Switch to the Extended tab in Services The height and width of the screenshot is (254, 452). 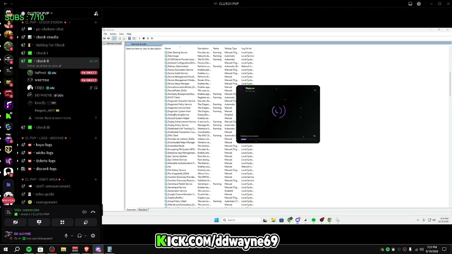click(x=131, y=210)
